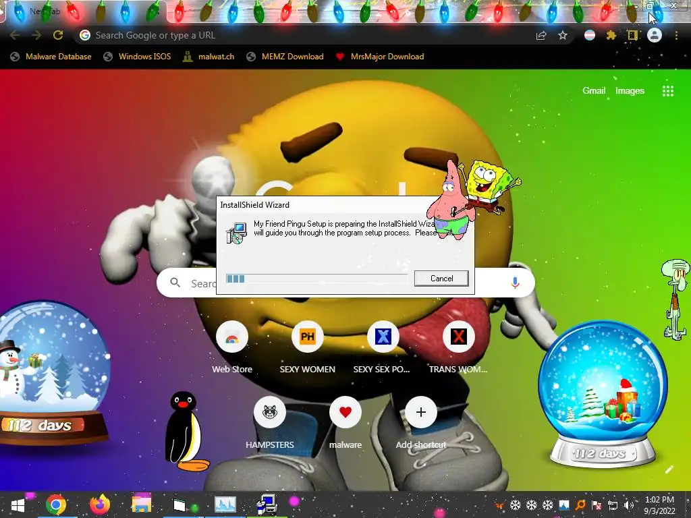691x518 pixels.
Task: Open the striped flag extension icon in toolbar
Action: coord(590,35)
